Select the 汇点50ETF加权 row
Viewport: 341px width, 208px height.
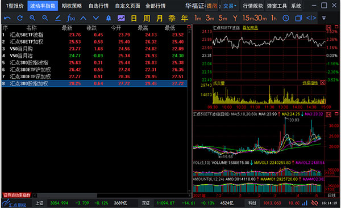point(94,42)
